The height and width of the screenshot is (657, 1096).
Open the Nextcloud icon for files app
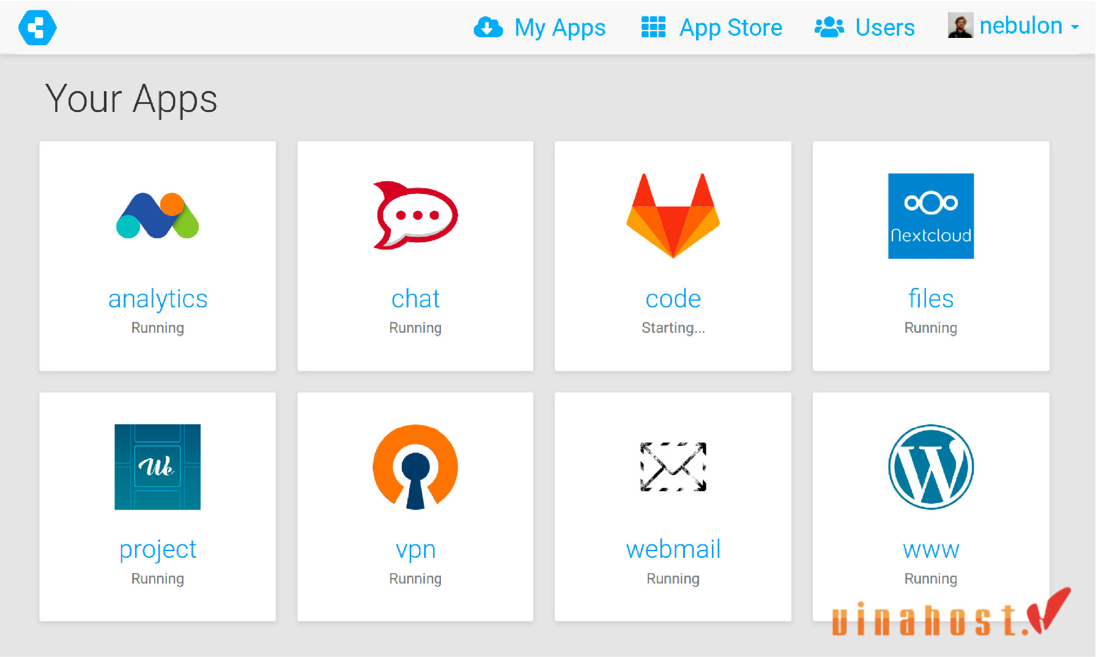[x=930, y=216]
